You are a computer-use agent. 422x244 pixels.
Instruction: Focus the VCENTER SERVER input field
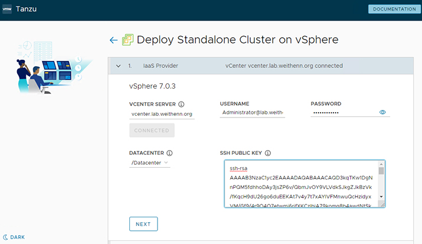(162, 114)
